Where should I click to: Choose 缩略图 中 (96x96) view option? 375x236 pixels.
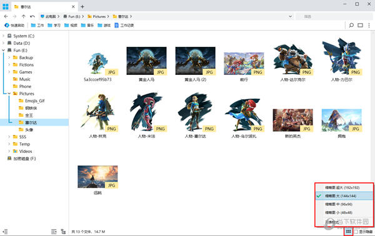pos(344,204)
